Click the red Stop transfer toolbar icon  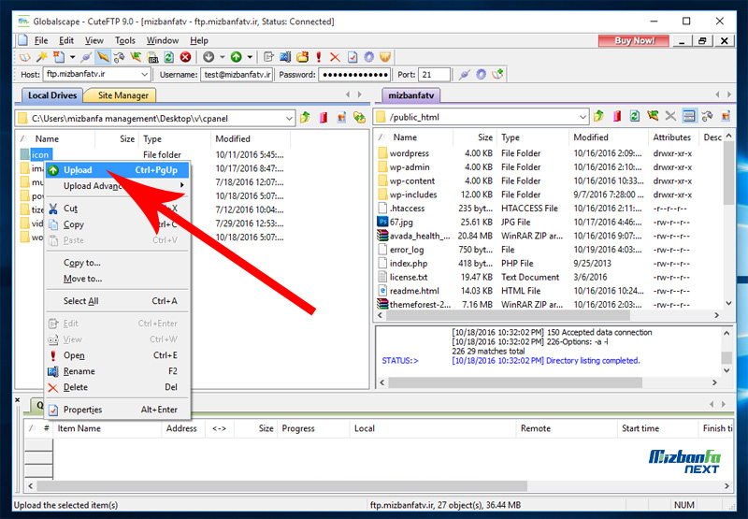pyautogui.click(x=185, y=57)
